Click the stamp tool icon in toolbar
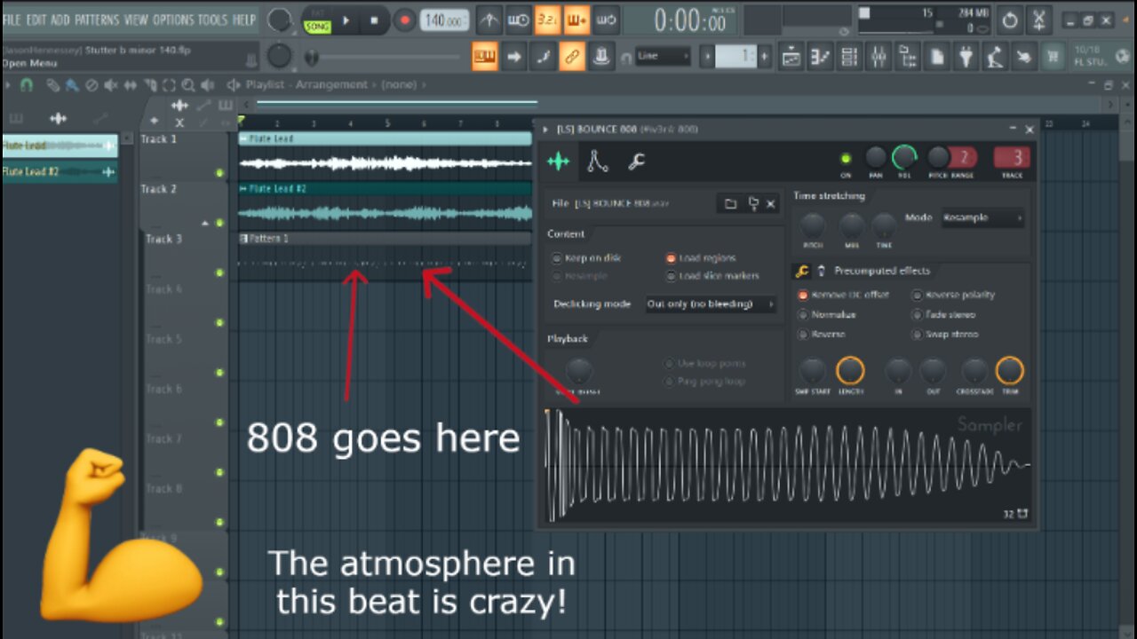Viewport: 1137px width, 639px height. 601,57
